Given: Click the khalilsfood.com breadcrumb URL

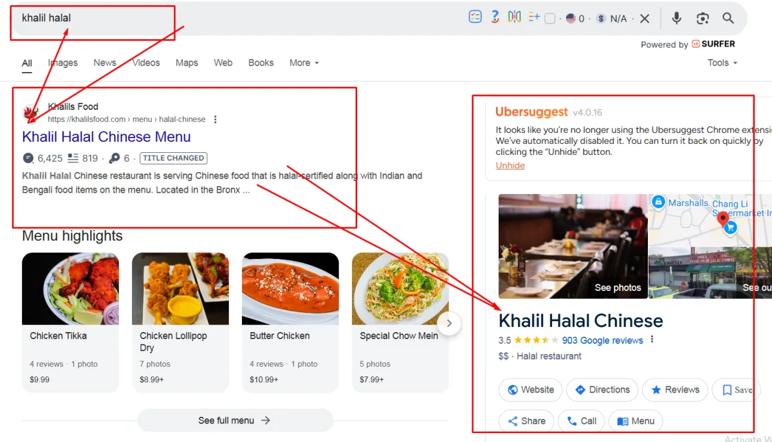Looking at the screenshot, I should [127, 119].
